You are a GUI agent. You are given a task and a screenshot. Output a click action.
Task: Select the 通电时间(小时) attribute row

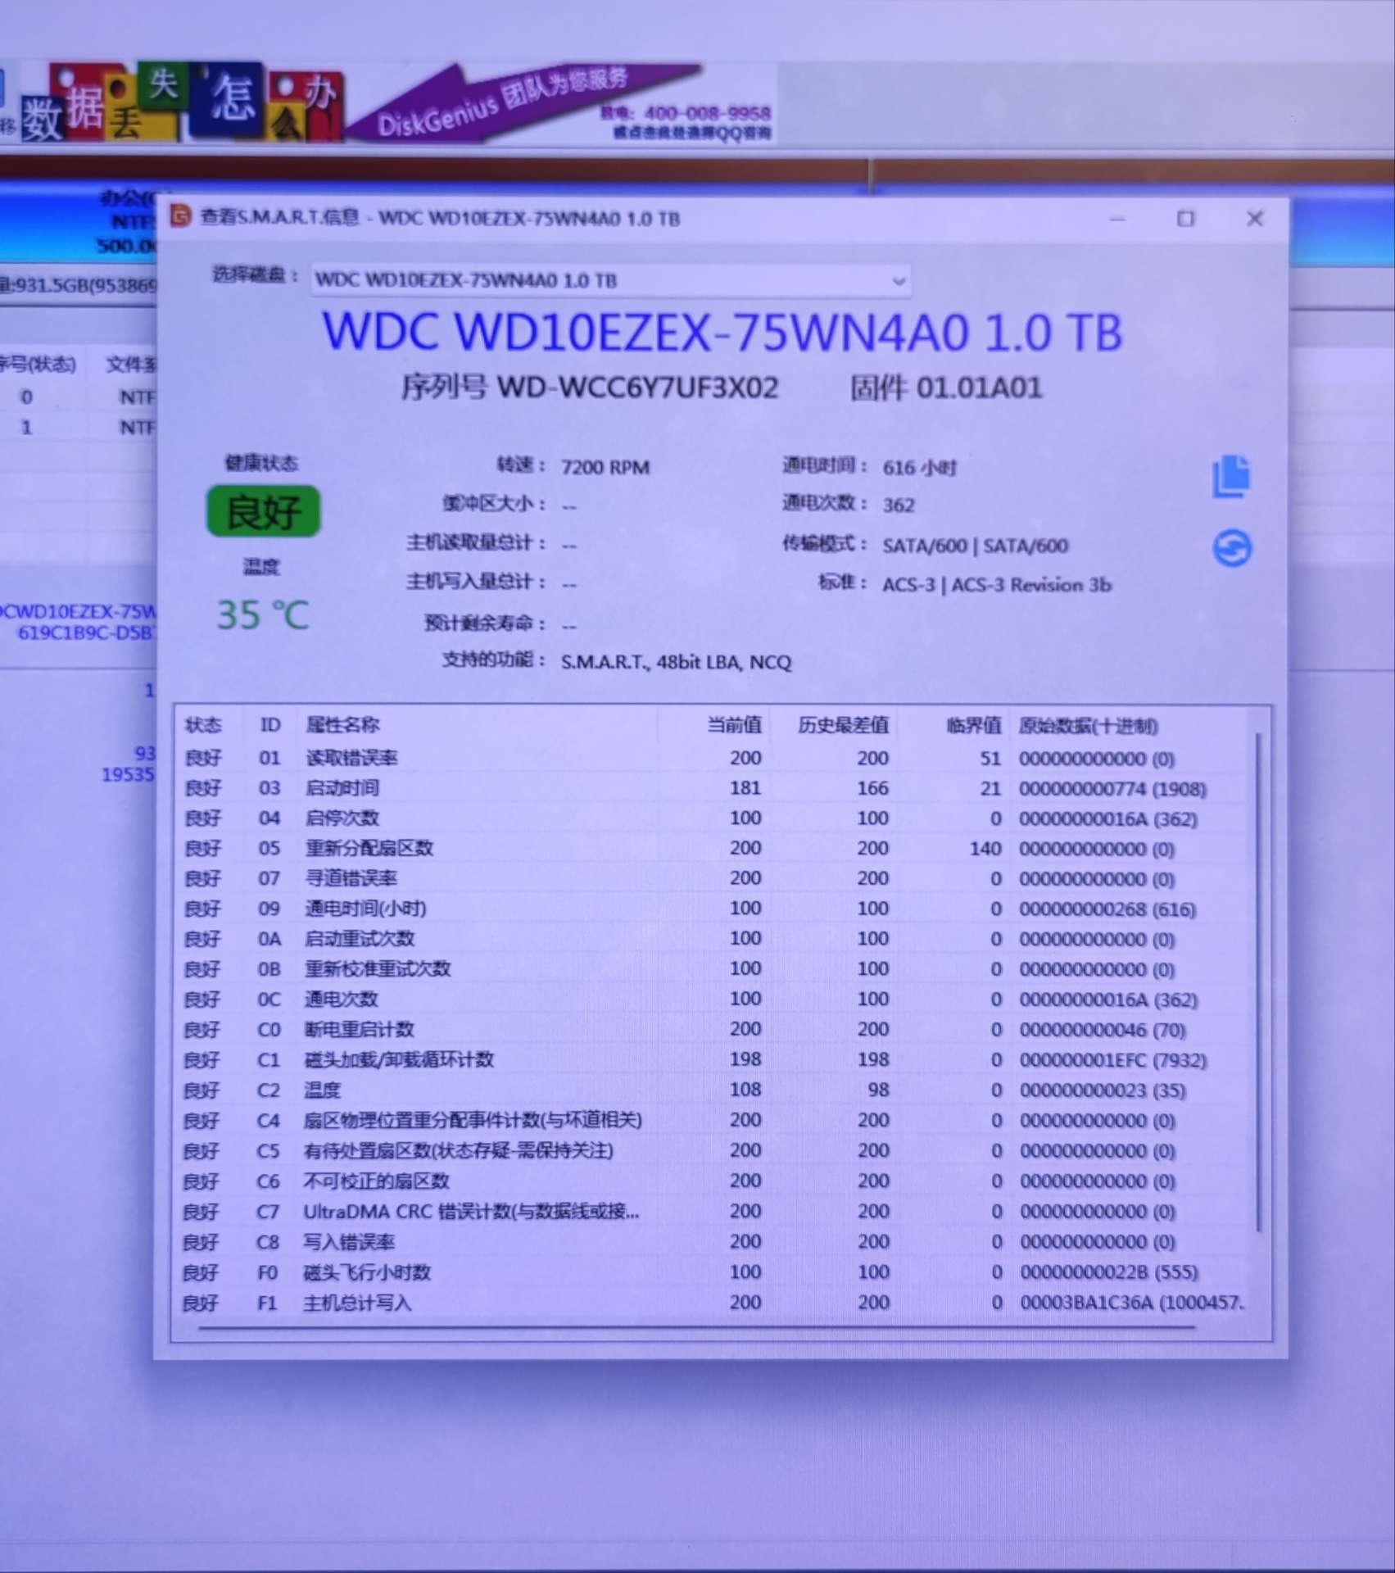pos(714,909)
